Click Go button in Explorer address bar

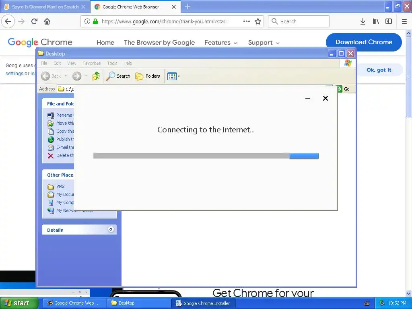(344, 89)
